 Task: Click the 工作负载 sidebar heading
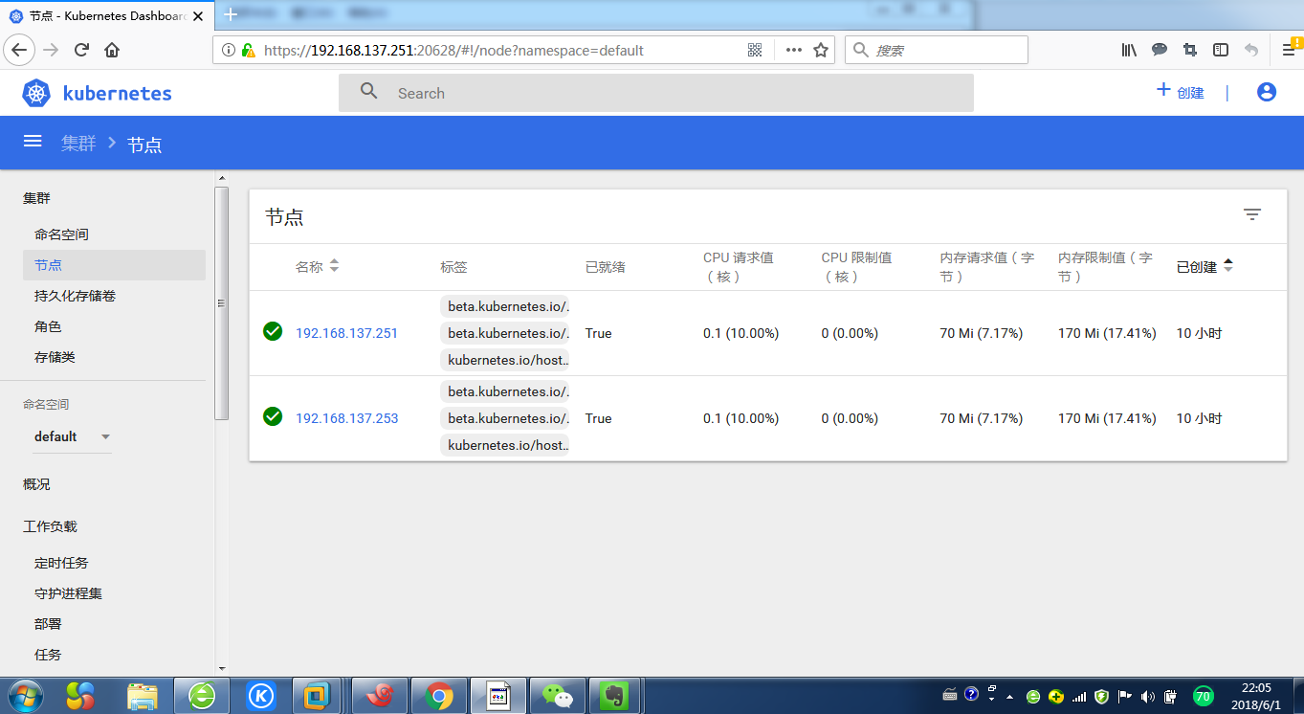[50, 526]
